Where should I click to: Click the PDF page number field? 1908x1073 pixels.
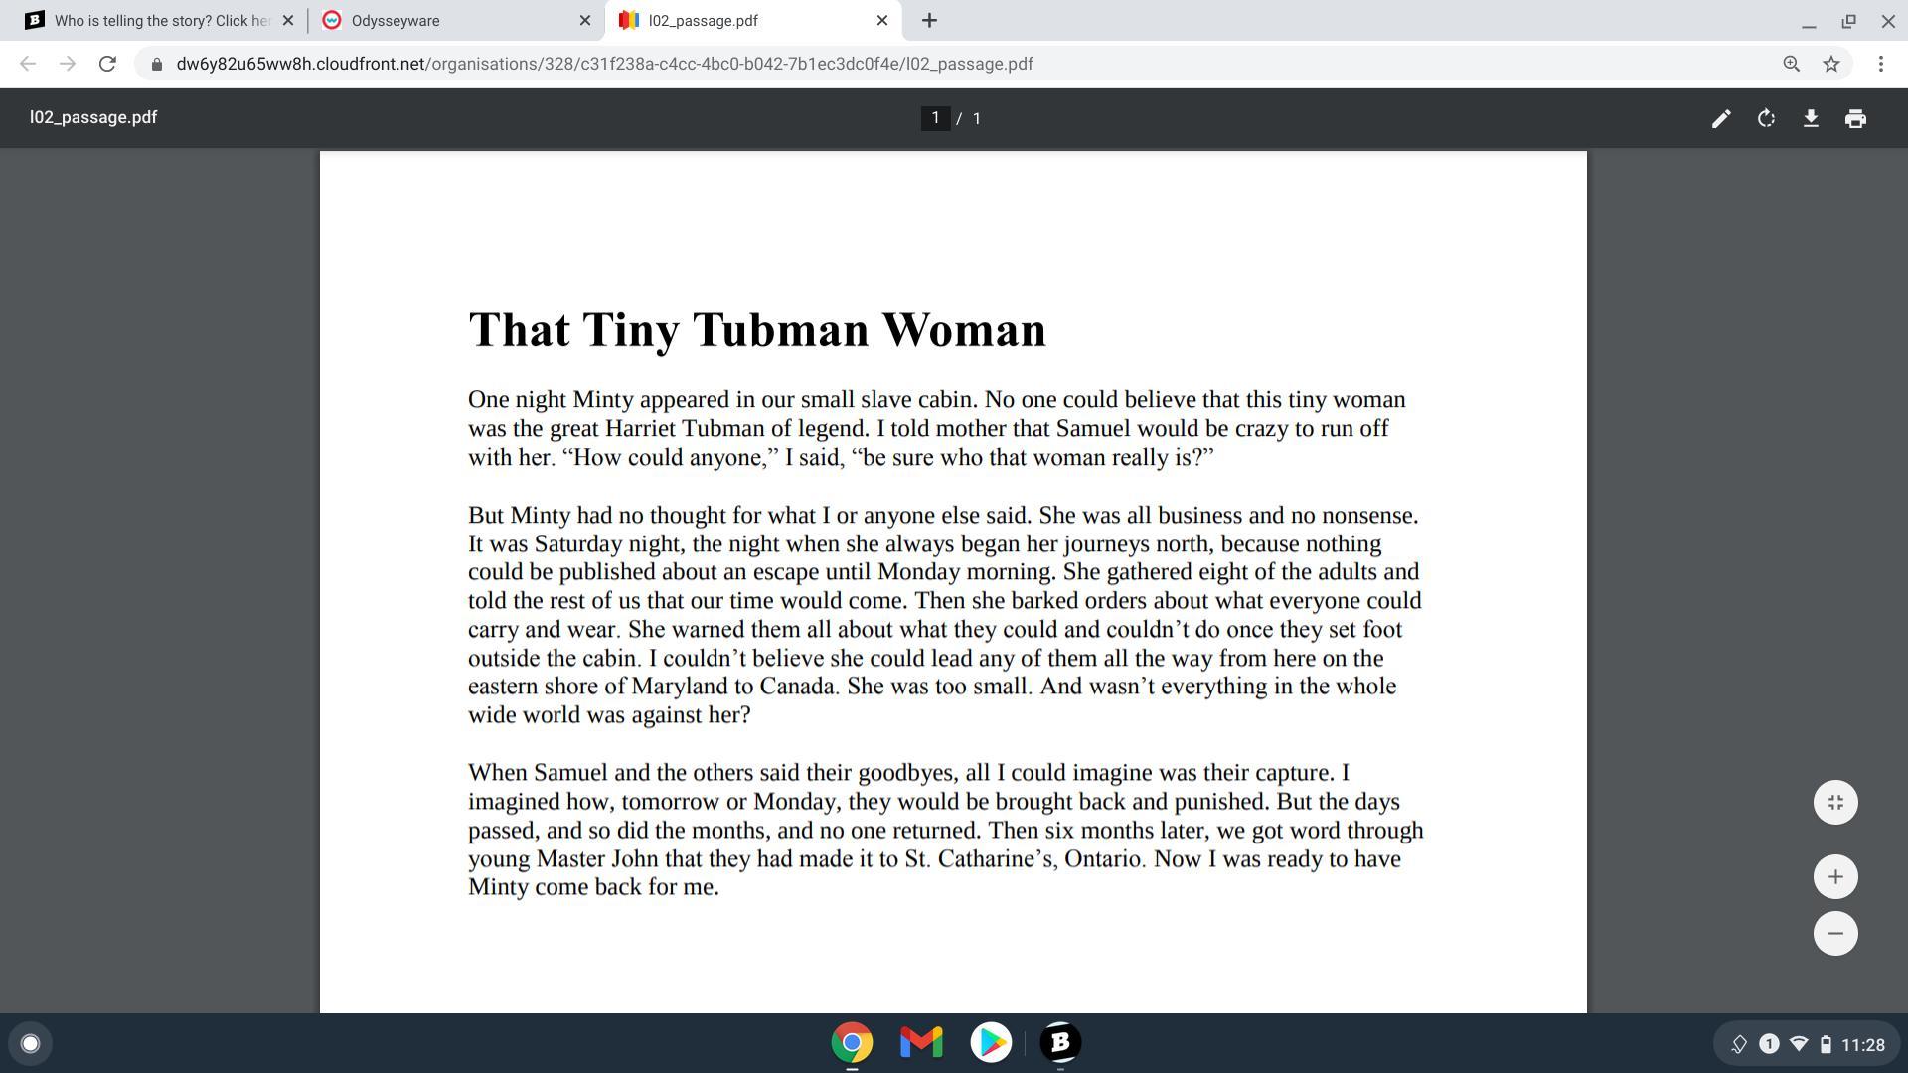934,118
